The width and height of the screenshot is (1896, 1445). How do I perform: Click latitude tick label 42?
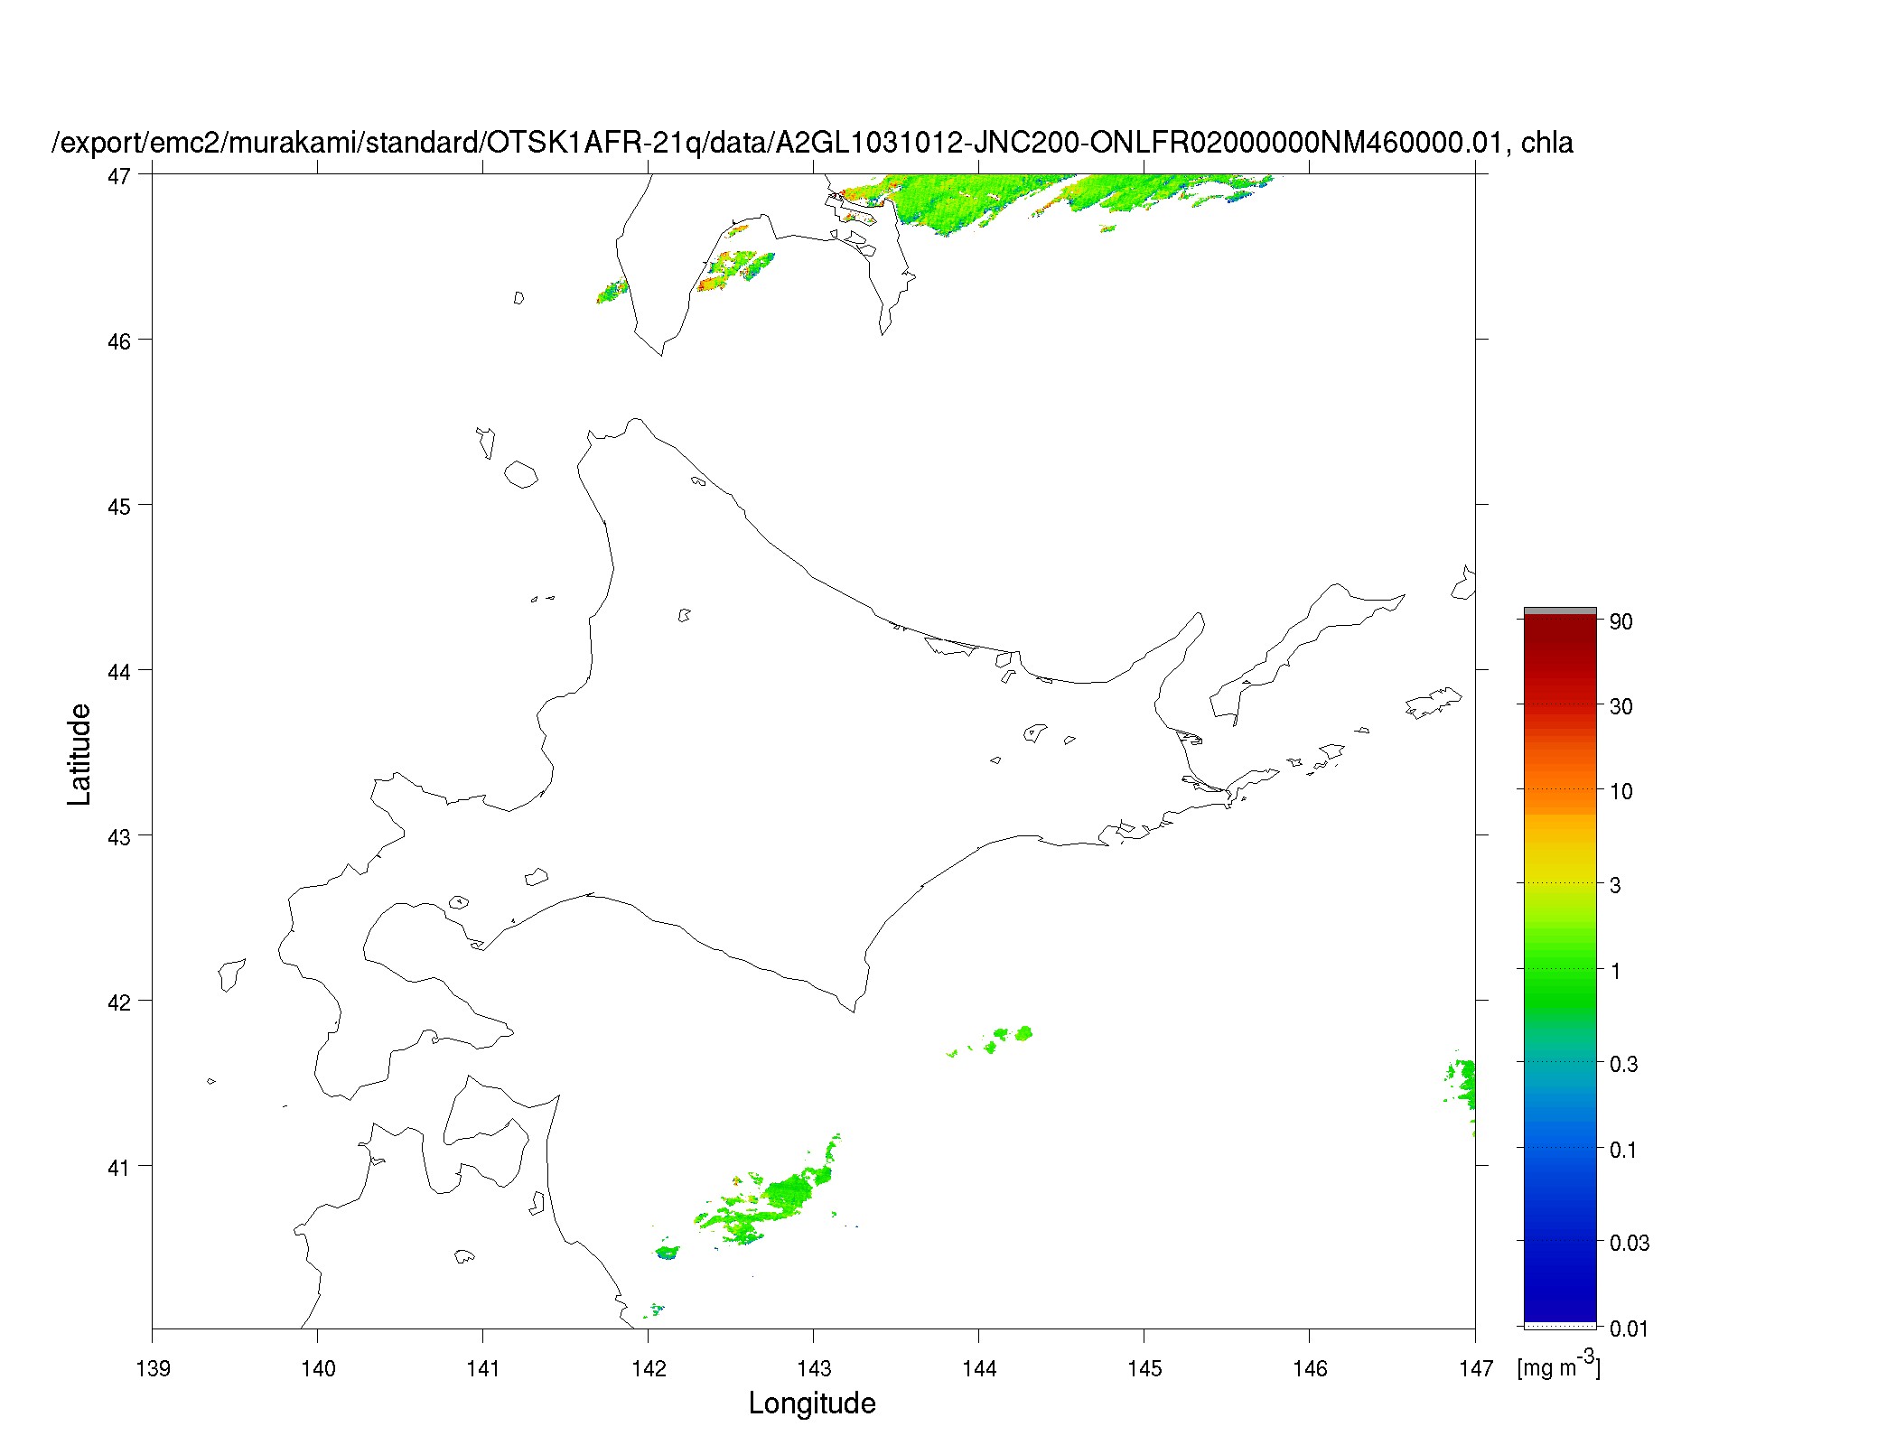pos(119,1002)
